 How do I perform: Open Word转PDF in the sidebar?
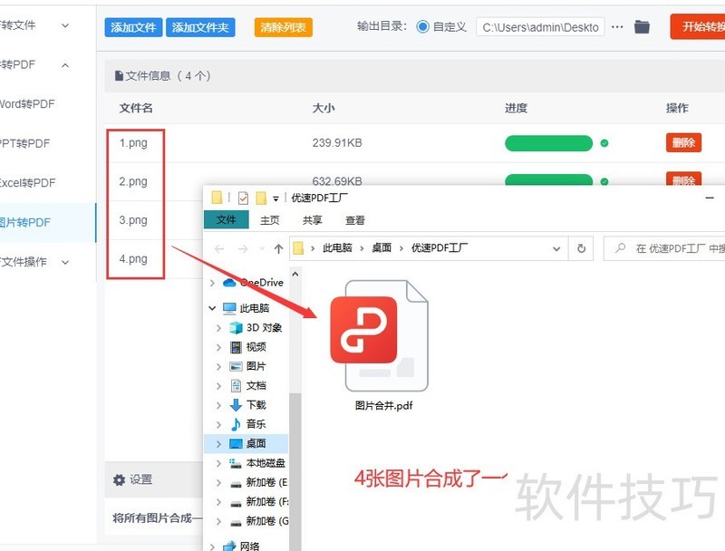tap(27, 104)
